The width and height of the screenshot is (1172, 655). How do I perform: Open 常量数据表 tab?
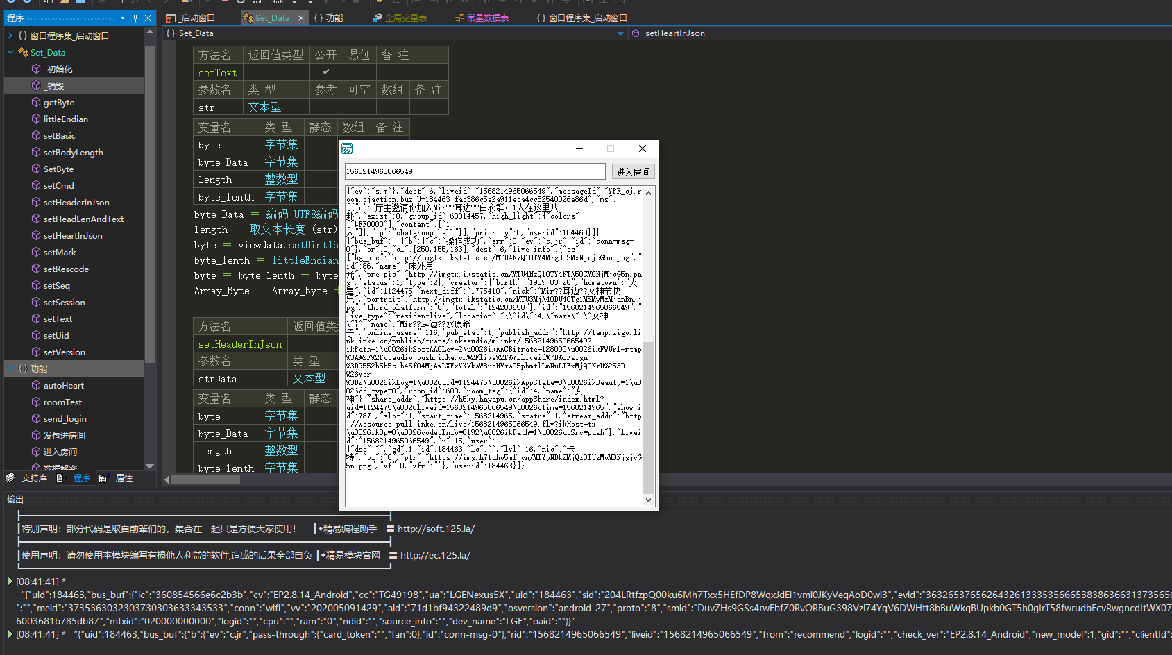(x=482, y=18)
